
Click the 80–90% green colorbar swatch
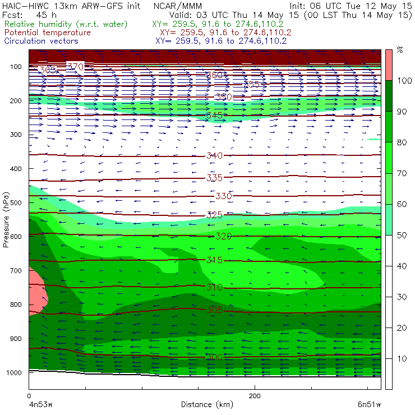[x=389, y=127]
